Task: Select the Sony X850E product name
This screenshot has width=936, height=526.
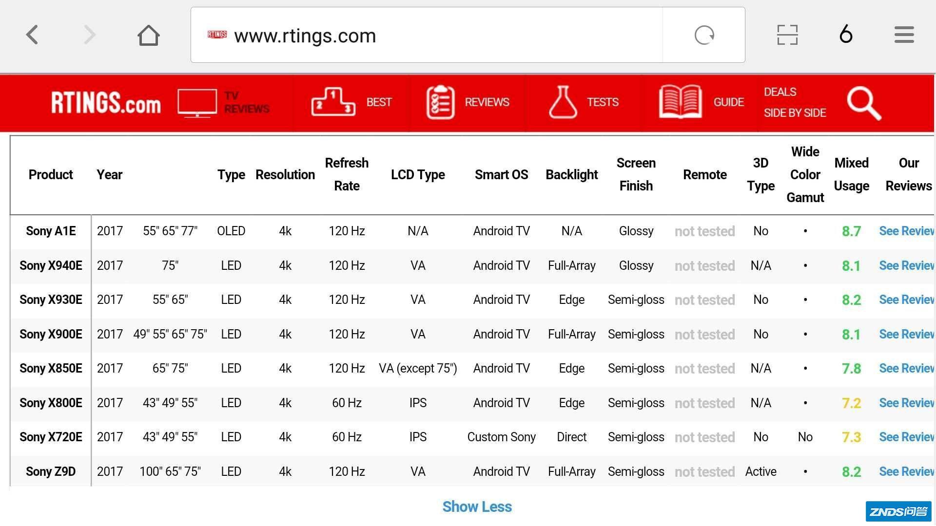Action: [51, 369]
